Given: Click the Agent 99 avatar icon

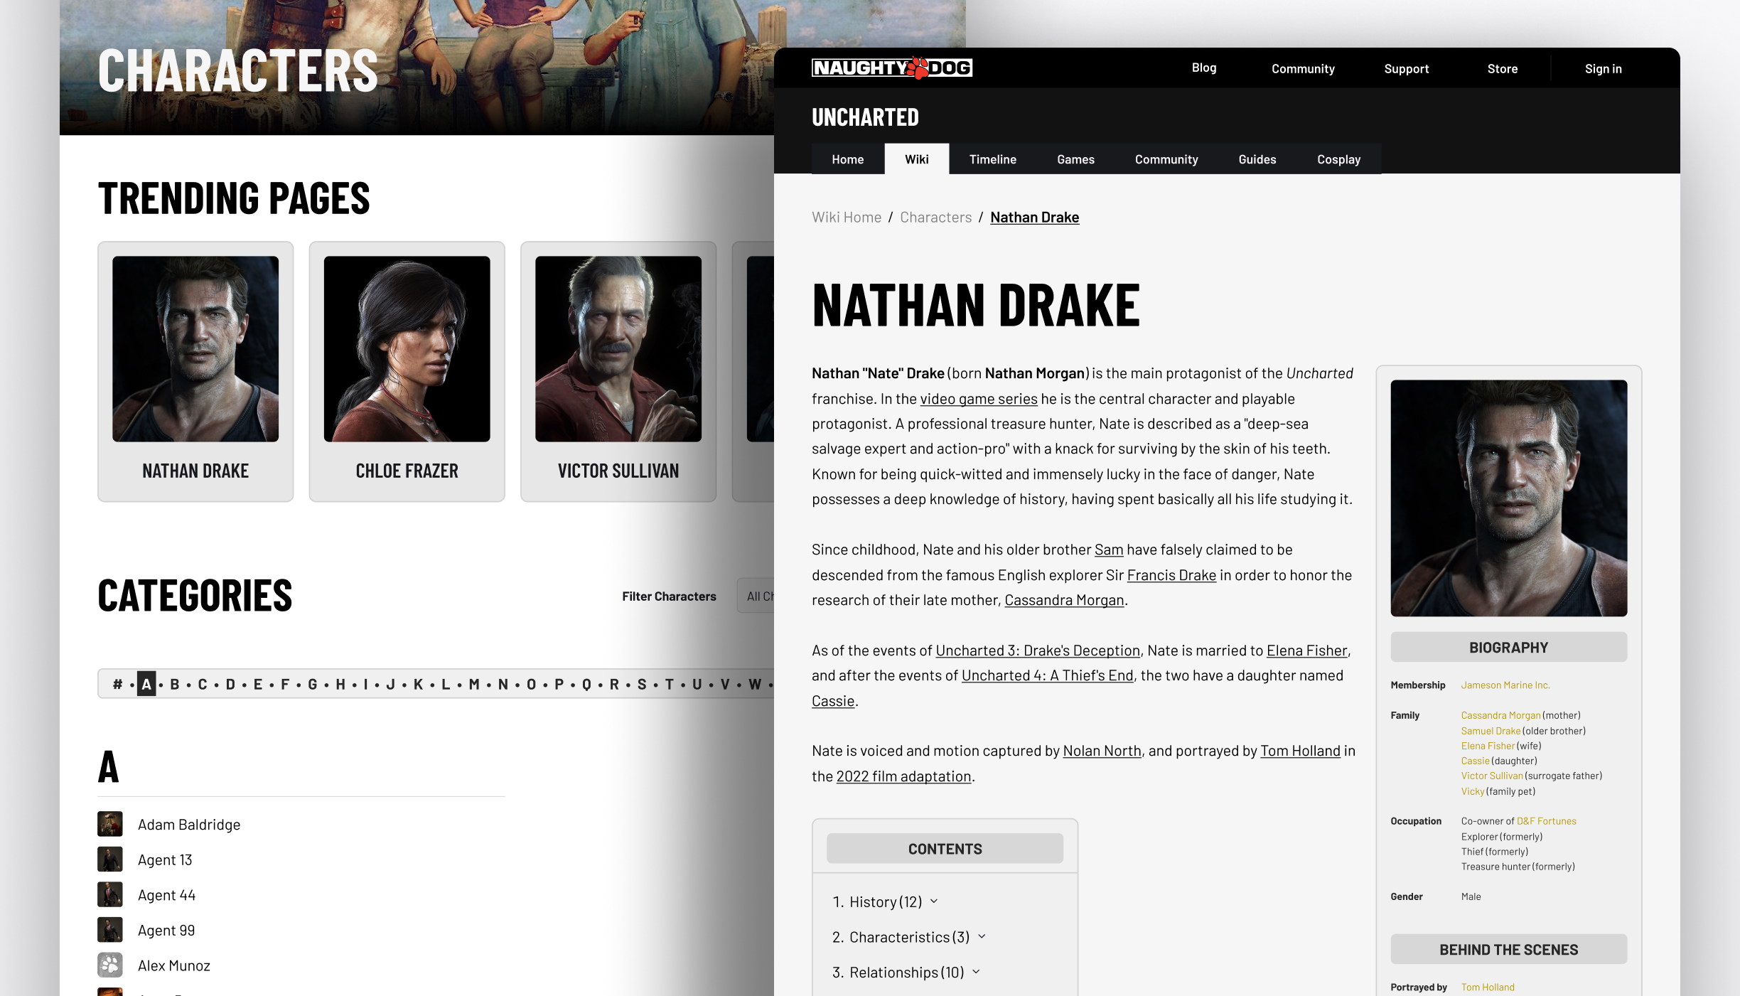Looking at the screenshot, I should pos(110,930).
